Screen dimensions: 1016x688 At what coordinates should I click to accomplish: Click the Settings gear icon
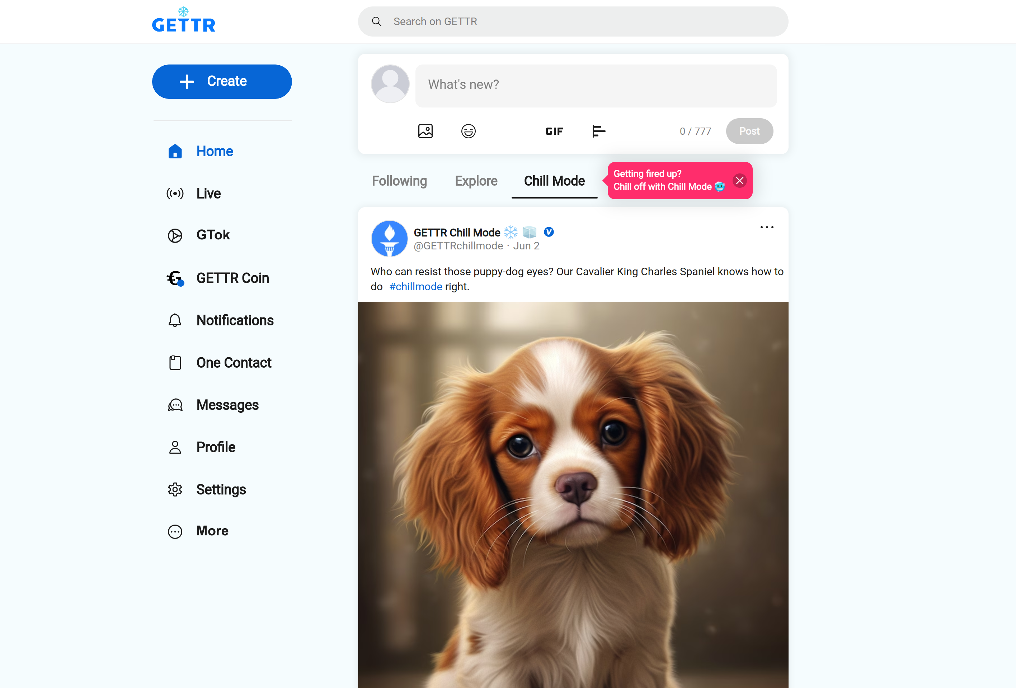pos(175,489)
